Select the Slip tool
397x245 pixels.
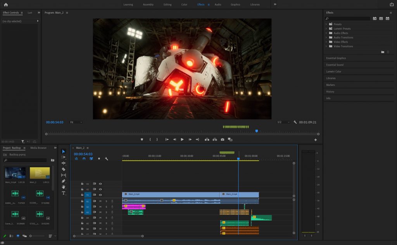pos(64,175)
